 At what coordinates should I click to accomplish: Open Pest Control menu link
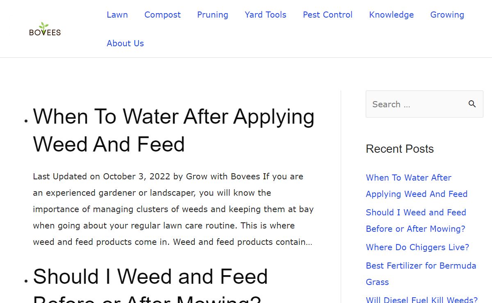pos(328,15)
